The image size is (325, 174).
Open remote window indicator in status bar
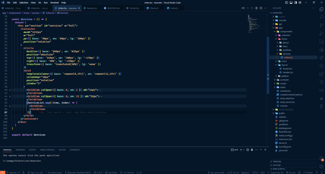2,172
